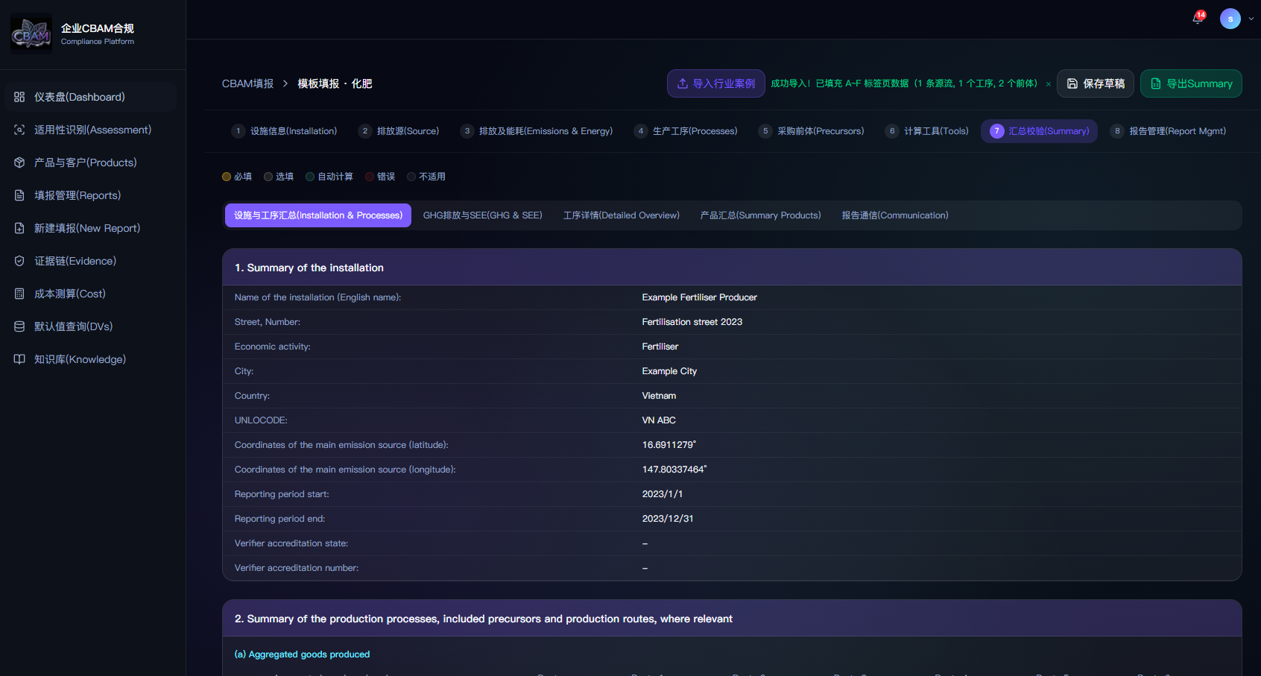Open 产品与客户(Products) menu item
Viewport: 1261px width, 676px height.
(90, 162)
